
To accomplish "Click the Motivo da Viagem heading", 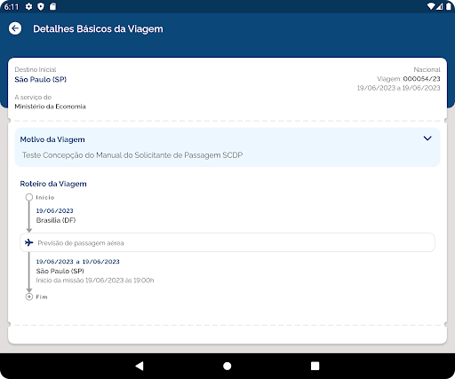I will (52, 139).
